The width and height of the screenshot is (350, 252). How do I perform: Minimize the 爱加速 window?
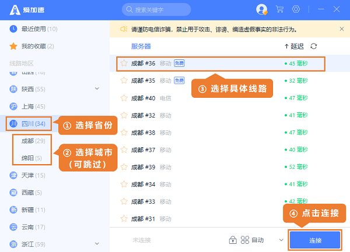321,9
